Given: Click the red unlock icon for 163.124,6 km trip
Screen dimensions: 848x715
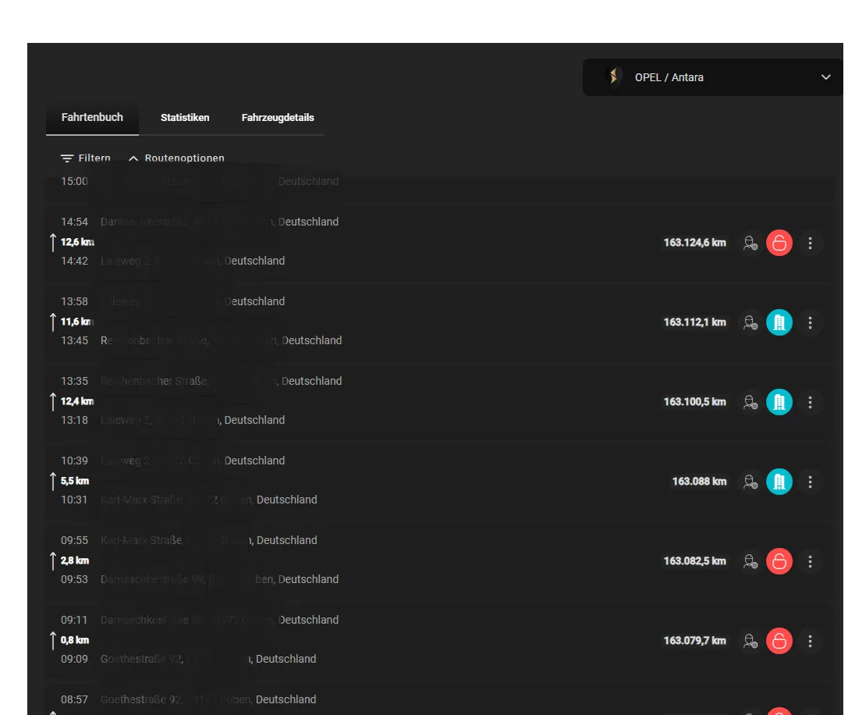Looking at the screenshot, I should [x=779, y=243].
